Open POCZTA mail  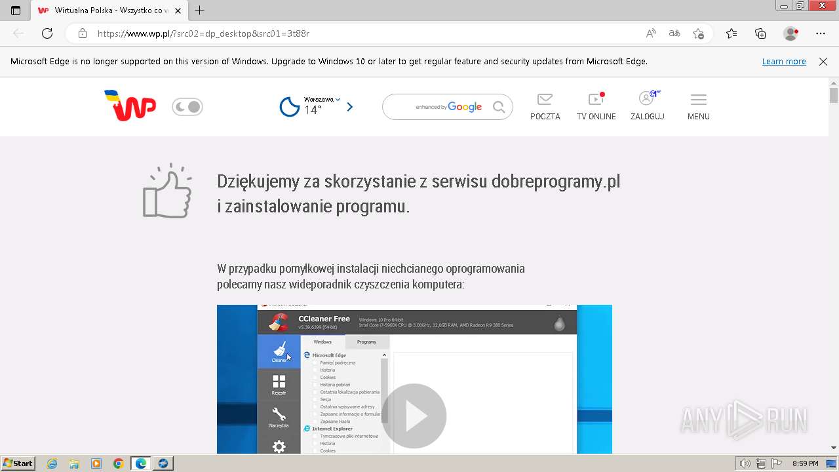pos(545,107)
